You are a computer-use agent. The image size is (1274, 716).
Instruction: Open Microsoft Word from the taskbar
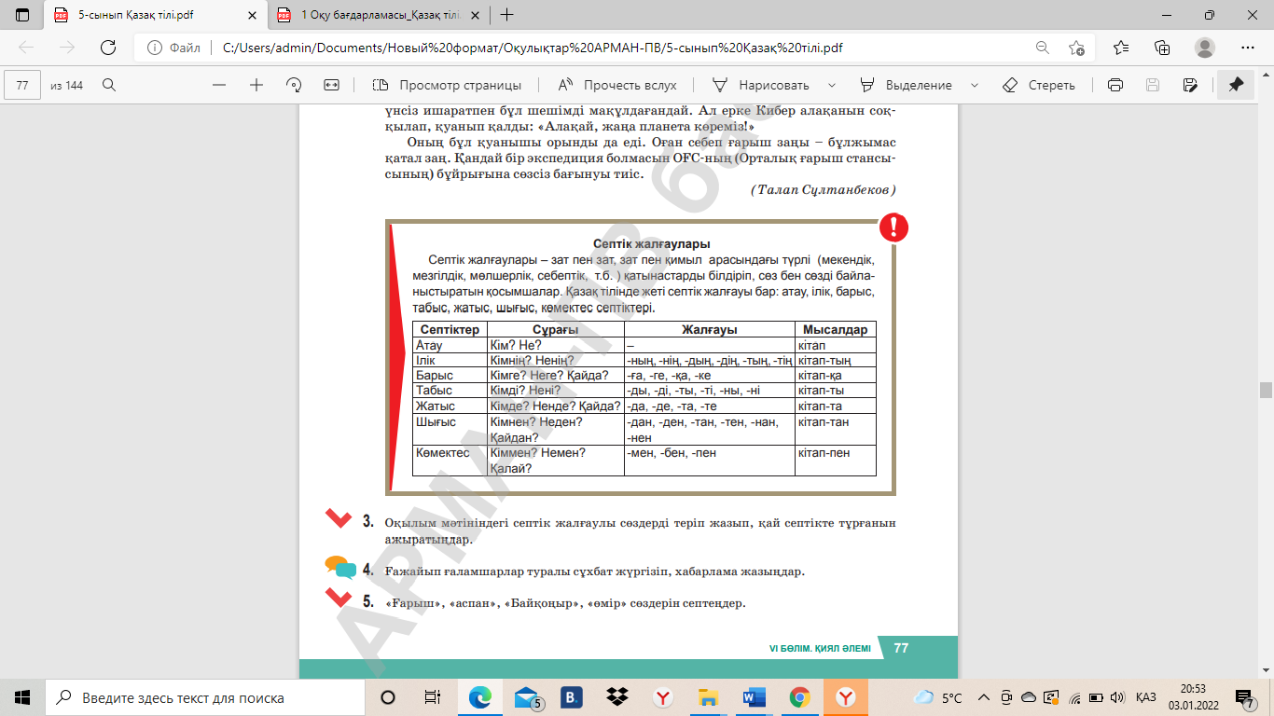click(754, 697)
